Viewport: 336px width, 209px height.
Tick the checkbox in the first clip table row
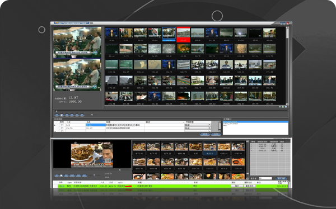pyautogui.click(x=62, y=125)
